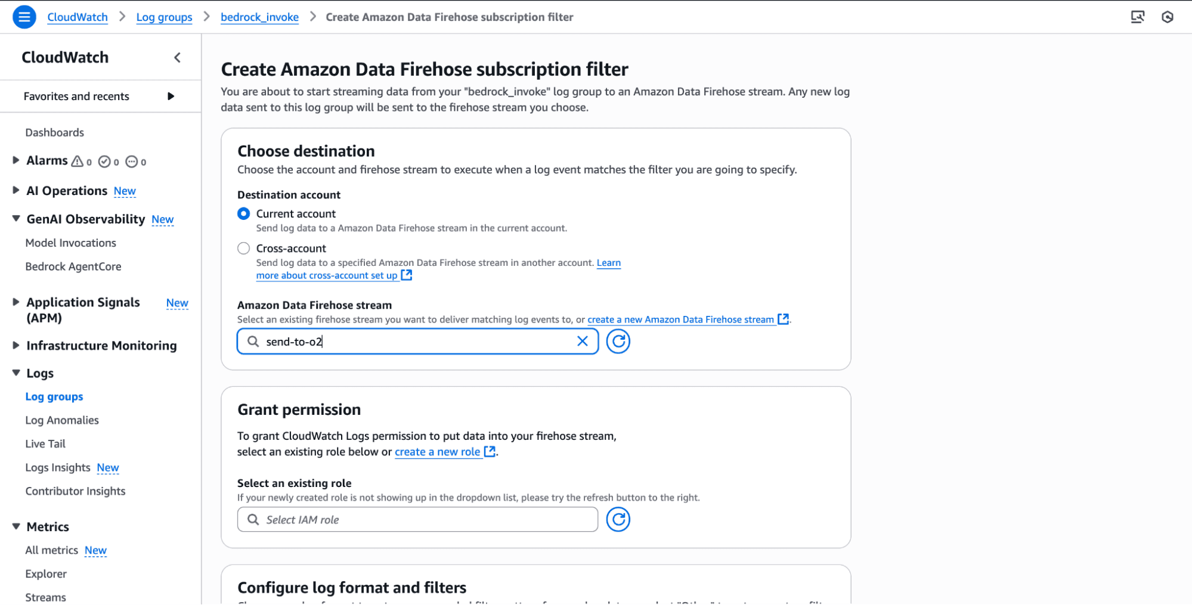Refresh the Firehose stream list
The height and width of the screenshot is (605, 1192).
[x=618, y=341]
